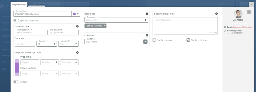The width and height of the screenshot is (256, 92).
Task: Check the Notify resource checkbox
Action: pos(154,40)
